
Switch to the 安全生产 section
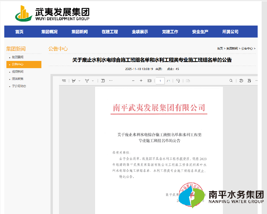[x=201, y=31]
